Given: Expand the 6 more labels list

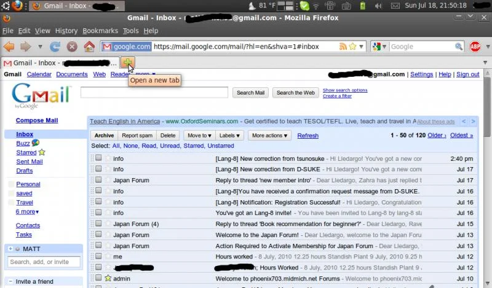Looking at the screenshot, I should coord(27,211).
